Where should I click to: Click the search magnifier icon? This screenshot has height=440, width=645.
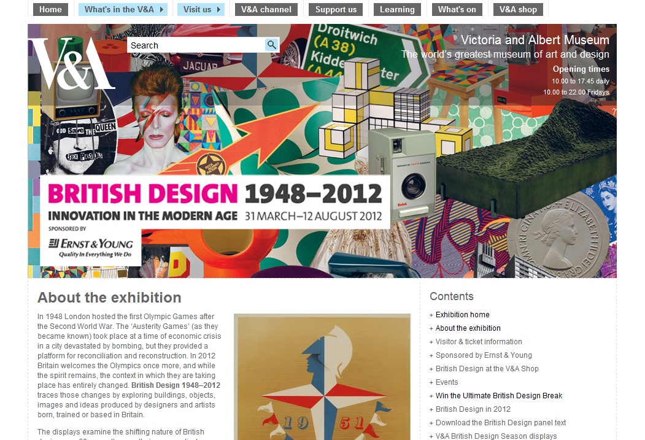click(271, 45)
